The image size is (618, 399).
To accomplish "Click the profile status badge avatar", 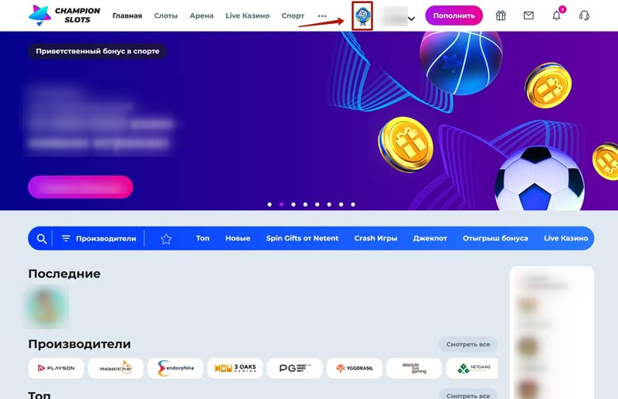I will (362, 15).
